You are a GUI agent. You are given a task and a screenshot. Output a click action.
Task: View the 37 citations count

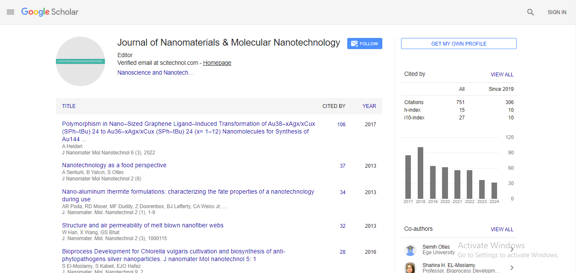click(x=343, y=166)
